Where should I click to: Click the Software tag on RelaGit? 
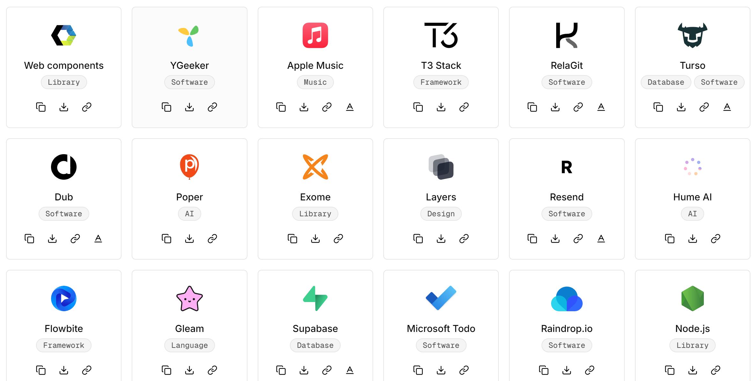(566, 82)
